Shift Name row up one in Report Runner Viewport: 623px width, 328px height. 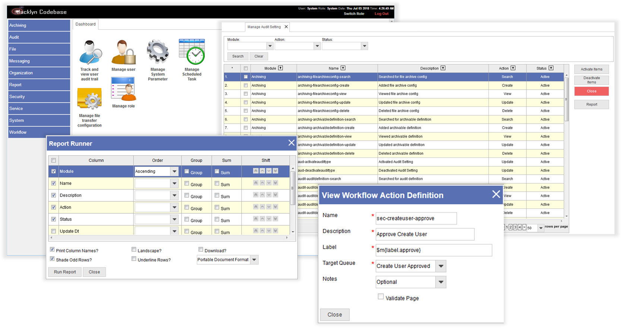(262, 183)
